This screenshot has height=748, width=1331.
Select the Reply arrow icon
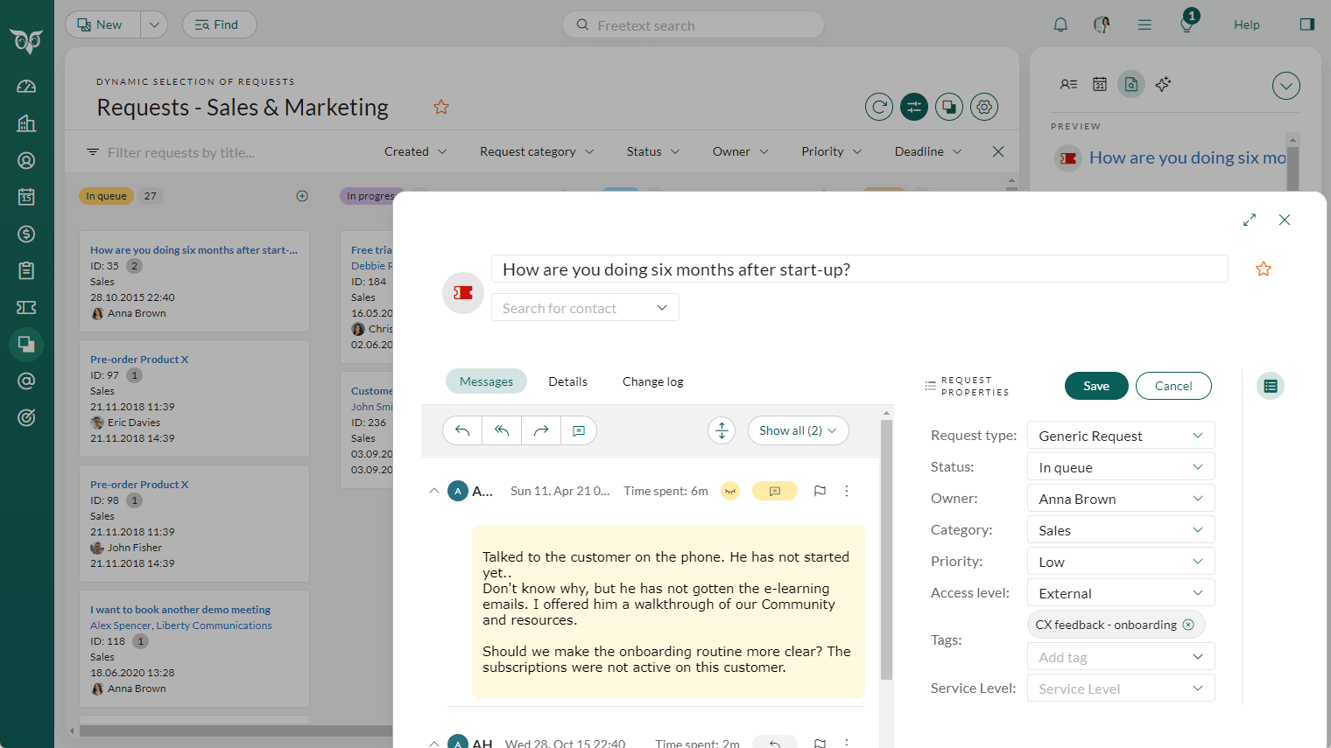click(x=461, y=430)
